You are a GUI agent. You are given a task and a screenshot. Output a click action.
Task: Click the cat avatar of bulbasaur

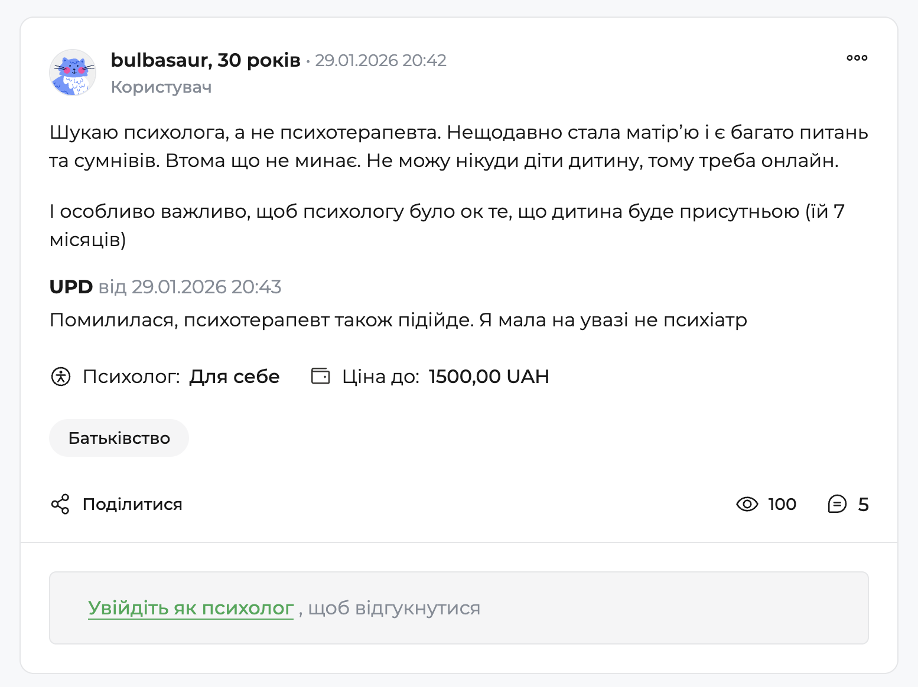(72, 72)
